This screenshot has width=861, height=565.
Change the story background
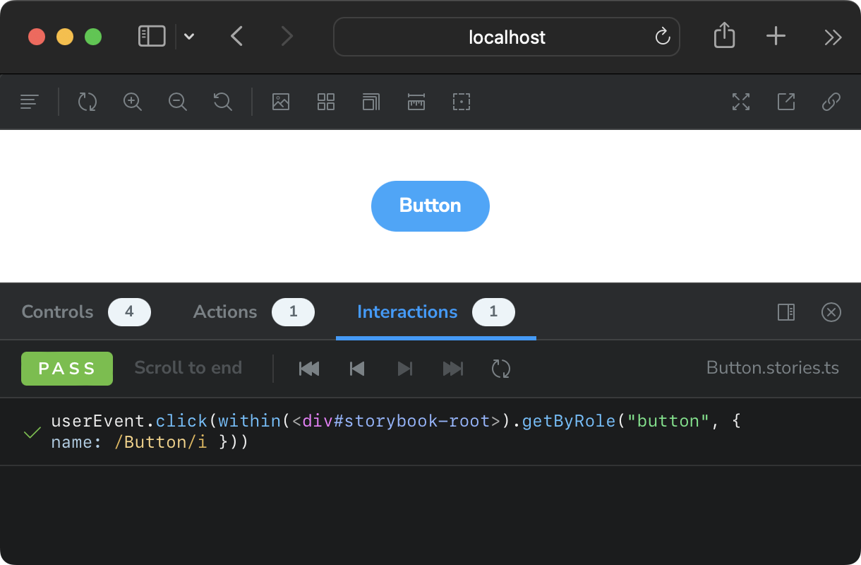pyautogui.click(x=281, y=102)
